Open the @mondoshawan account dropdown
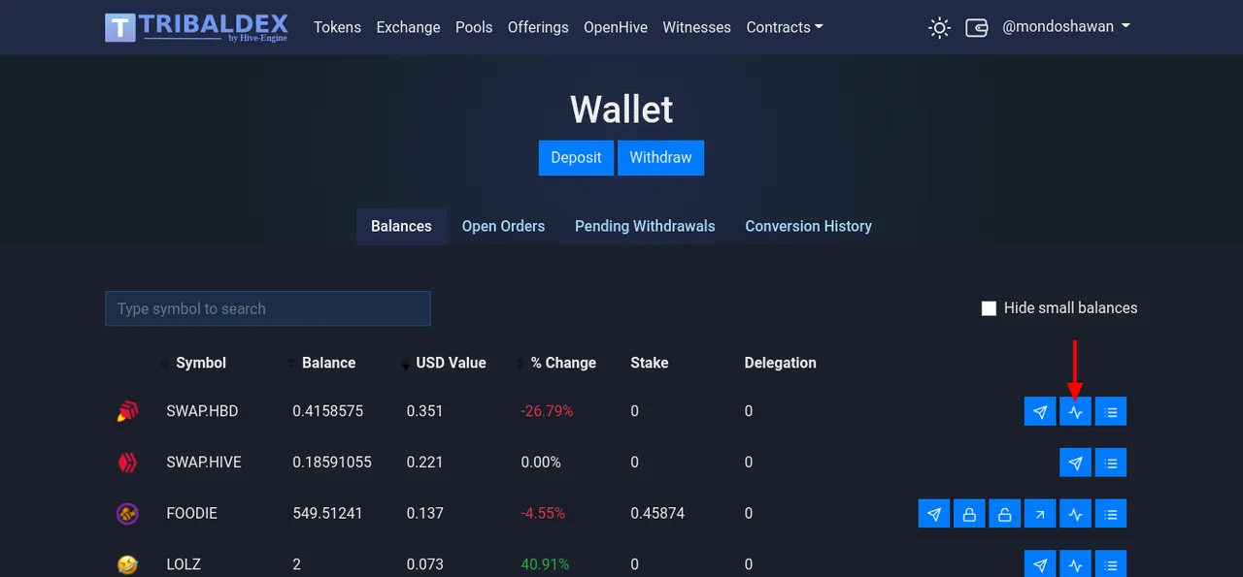1243x577 pixels. (x=1066, y=27)
